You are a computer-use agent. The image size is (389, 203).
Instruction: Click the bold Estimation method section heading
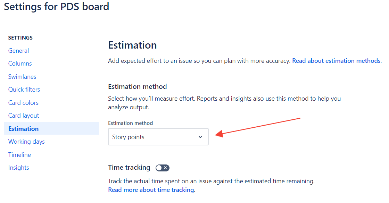(x=138, y=86)
